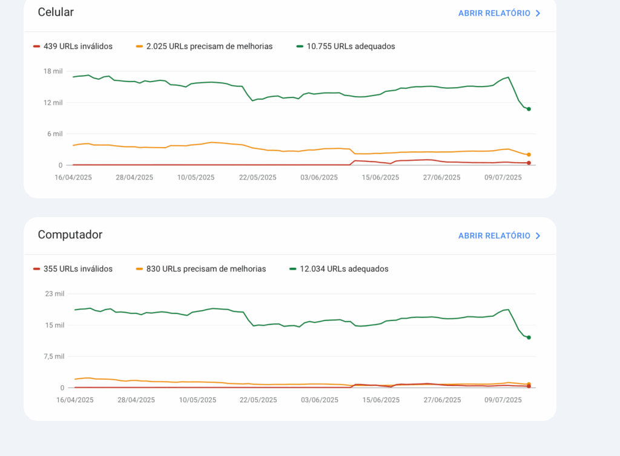This screenshot has height=456, width=620.
Task: Open the Computador report via Abrir Relatório
Action: point(494,236)
